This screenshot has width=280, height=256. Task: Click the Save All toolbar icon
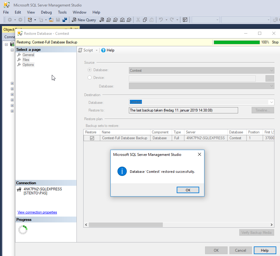click(x=65, y=20)
